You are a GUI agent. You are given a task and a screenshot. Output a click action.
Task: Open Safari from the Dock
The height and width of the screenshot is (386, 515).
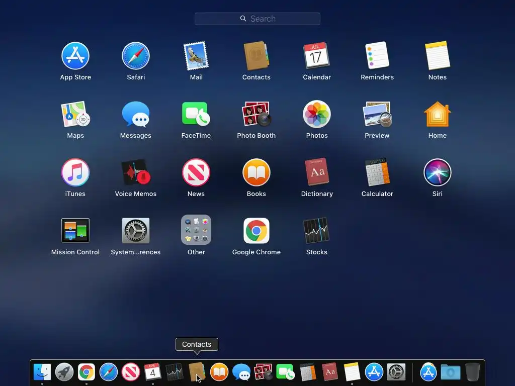tap(109, 372)
